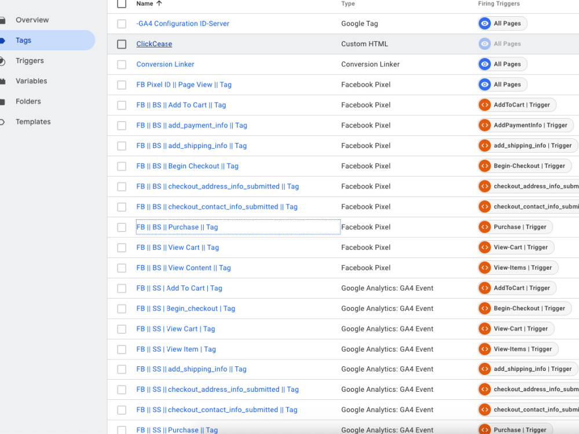Open FB || BS || Purchase || Tag
Viewport: 579px width, 434px height.
[x=177, y=227]
